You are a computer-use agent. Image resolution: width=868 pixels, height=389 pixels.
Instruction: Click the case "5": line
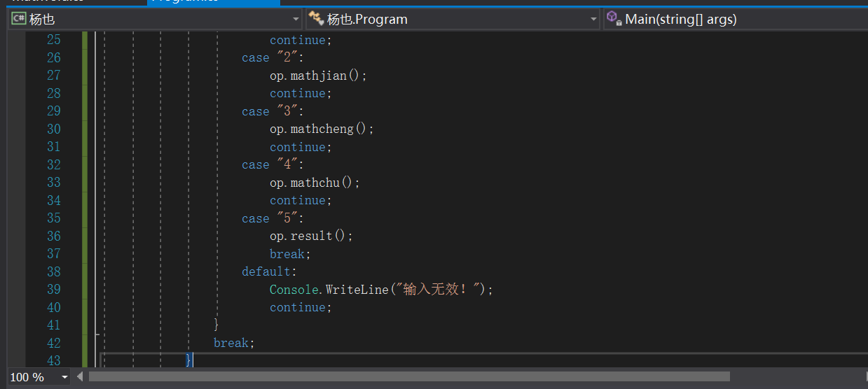coord(273,218)
